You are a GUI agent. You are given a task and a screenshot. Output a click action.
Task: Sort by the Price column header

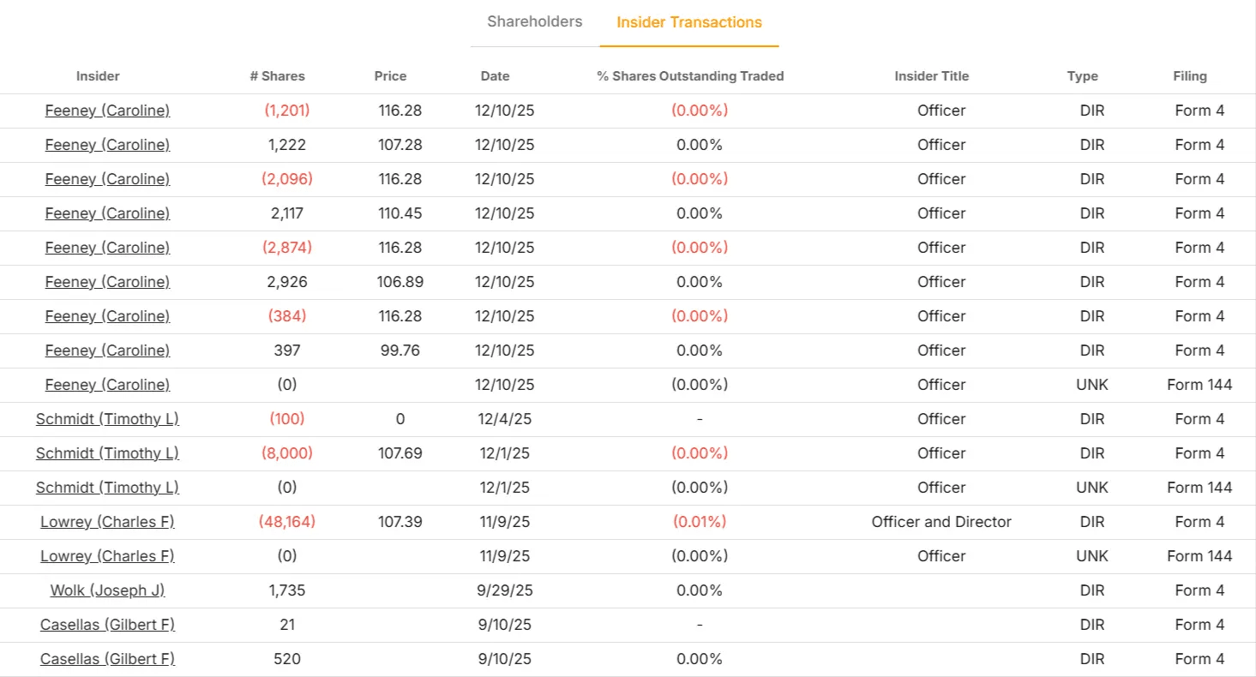(390, 75)
